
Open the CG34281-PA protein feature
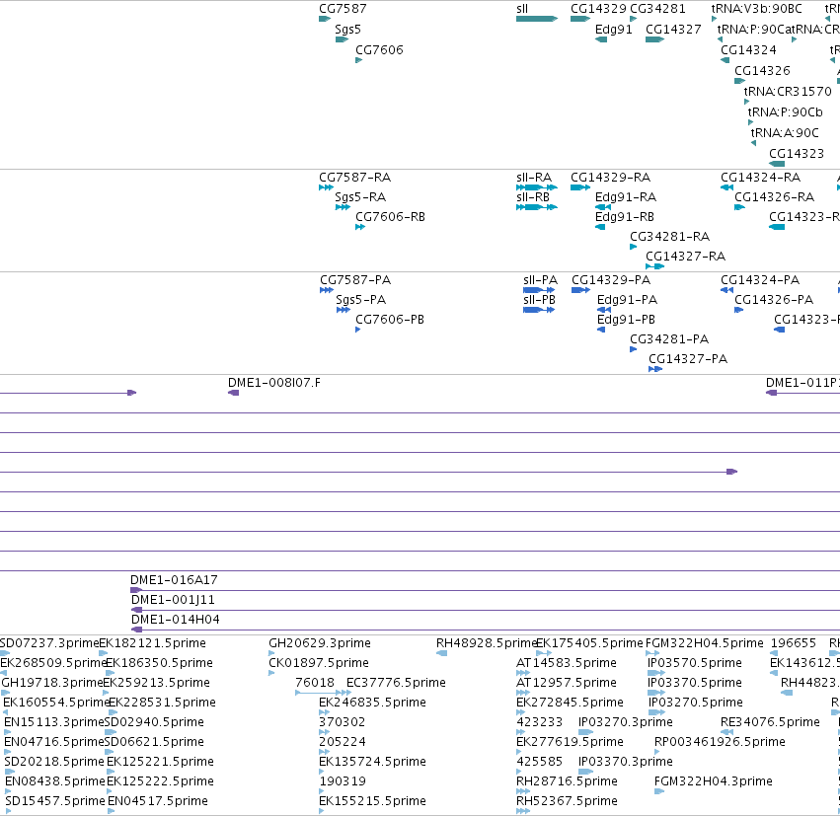point(634,349)
